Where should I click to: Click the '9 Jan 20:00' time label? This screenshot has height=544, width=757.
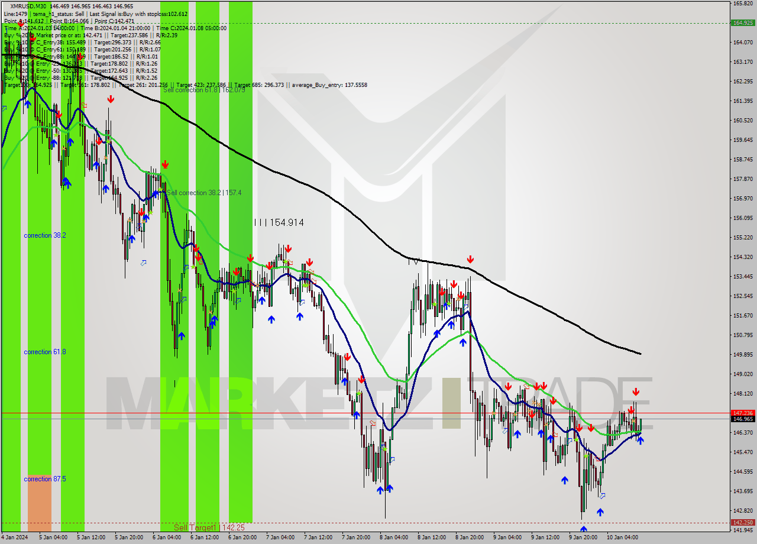583,537
